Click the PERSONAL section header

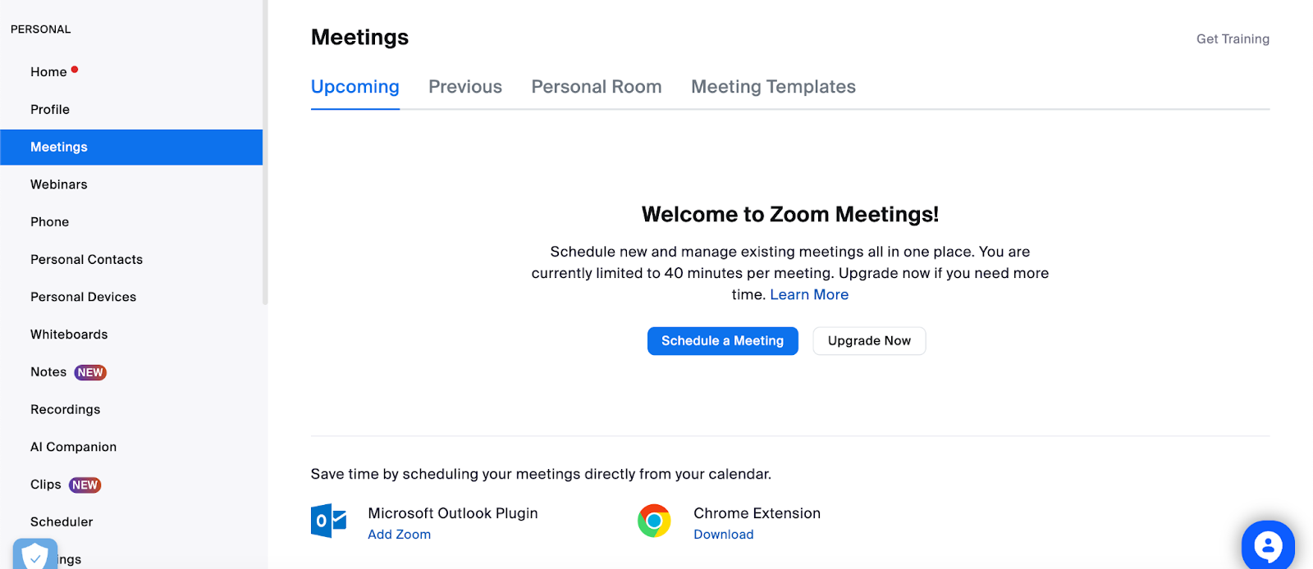point(41,30)
